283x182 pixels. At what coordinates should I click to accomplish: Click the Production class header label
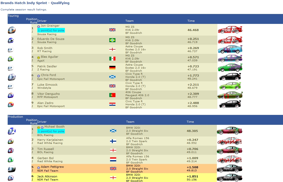click(x=15, y=117)
